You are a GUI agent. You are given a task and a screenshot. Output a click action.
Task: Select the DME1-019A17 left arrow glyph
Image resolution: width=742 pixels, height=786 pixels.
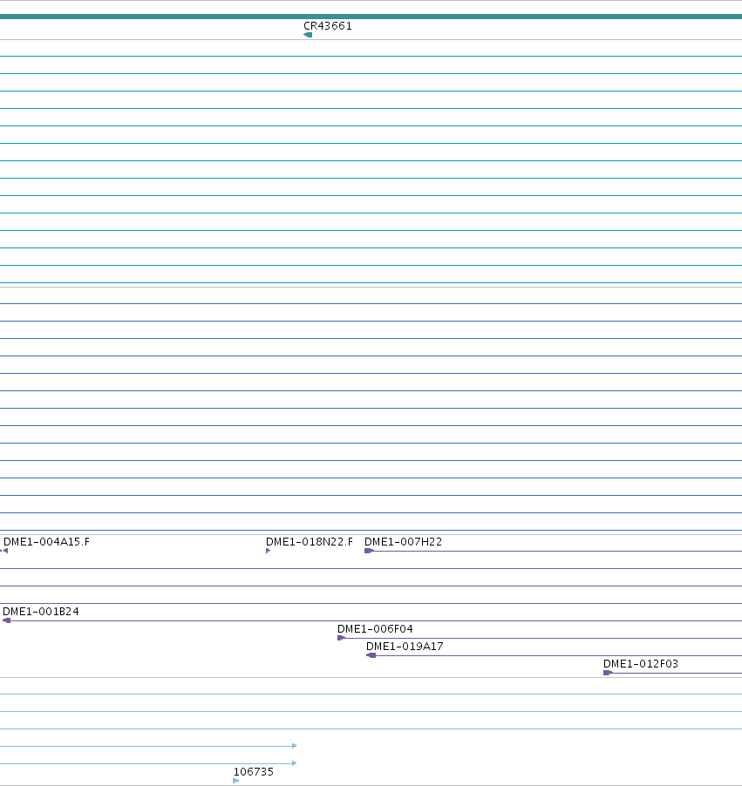point(371,655)
